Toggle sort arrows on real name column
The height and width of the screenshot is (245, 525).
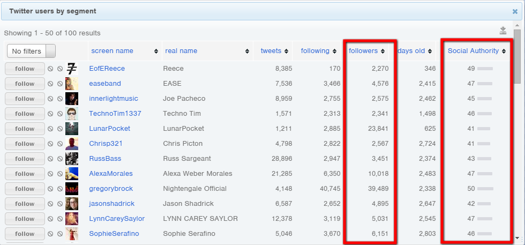coord(247,51)
